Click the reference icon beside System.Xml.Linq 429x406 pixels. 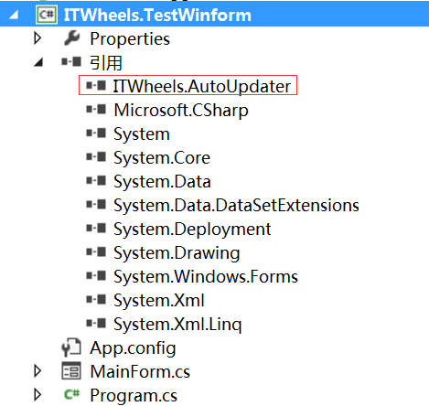[x=96, y=323]
